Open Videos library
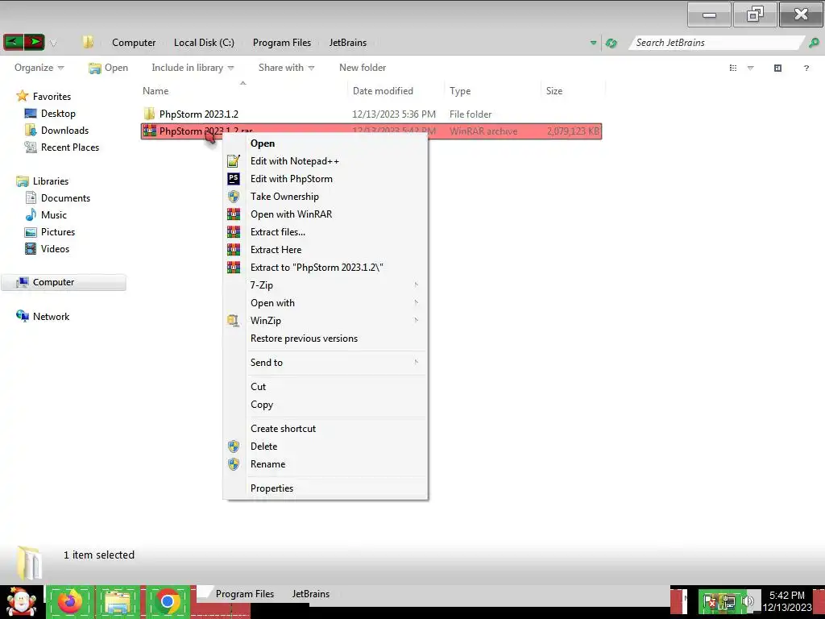The height and width of the screenshot is (619, 825). [55, 248]
